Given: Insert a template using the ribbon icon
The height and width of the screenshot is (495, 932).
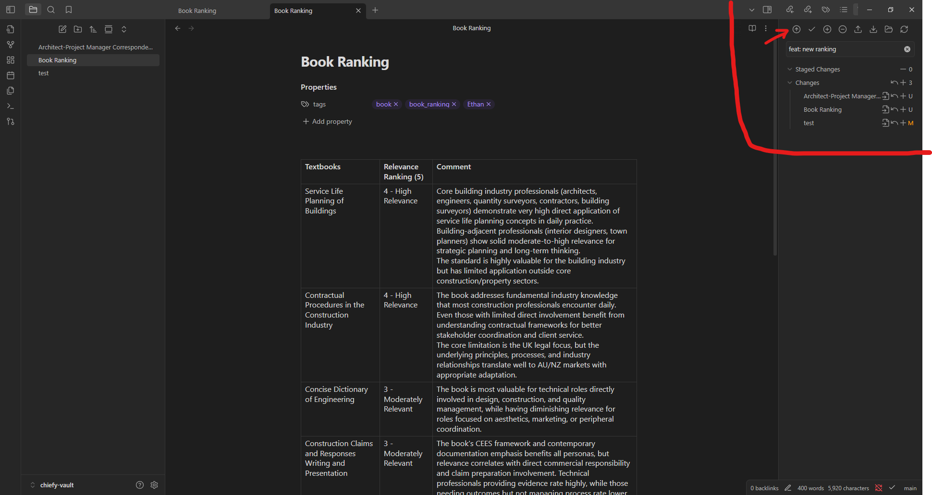Looking at the screenshot, I should coord(11,91).
